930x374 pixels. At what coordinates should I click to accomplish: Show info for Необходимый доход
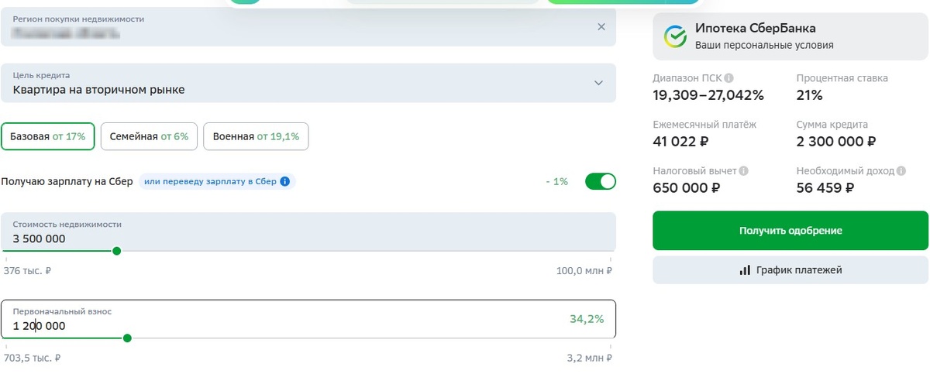click(901, 170)
